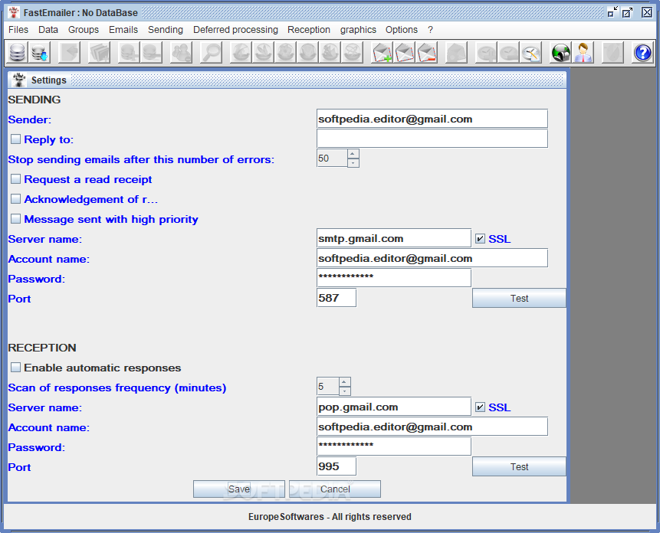Click the database with blue download arrow icon

point(40,53)
